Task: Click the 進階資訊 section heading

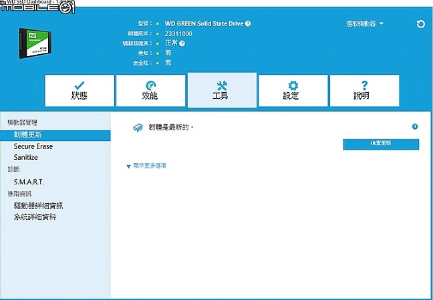Action: click(x=19, y=194)
